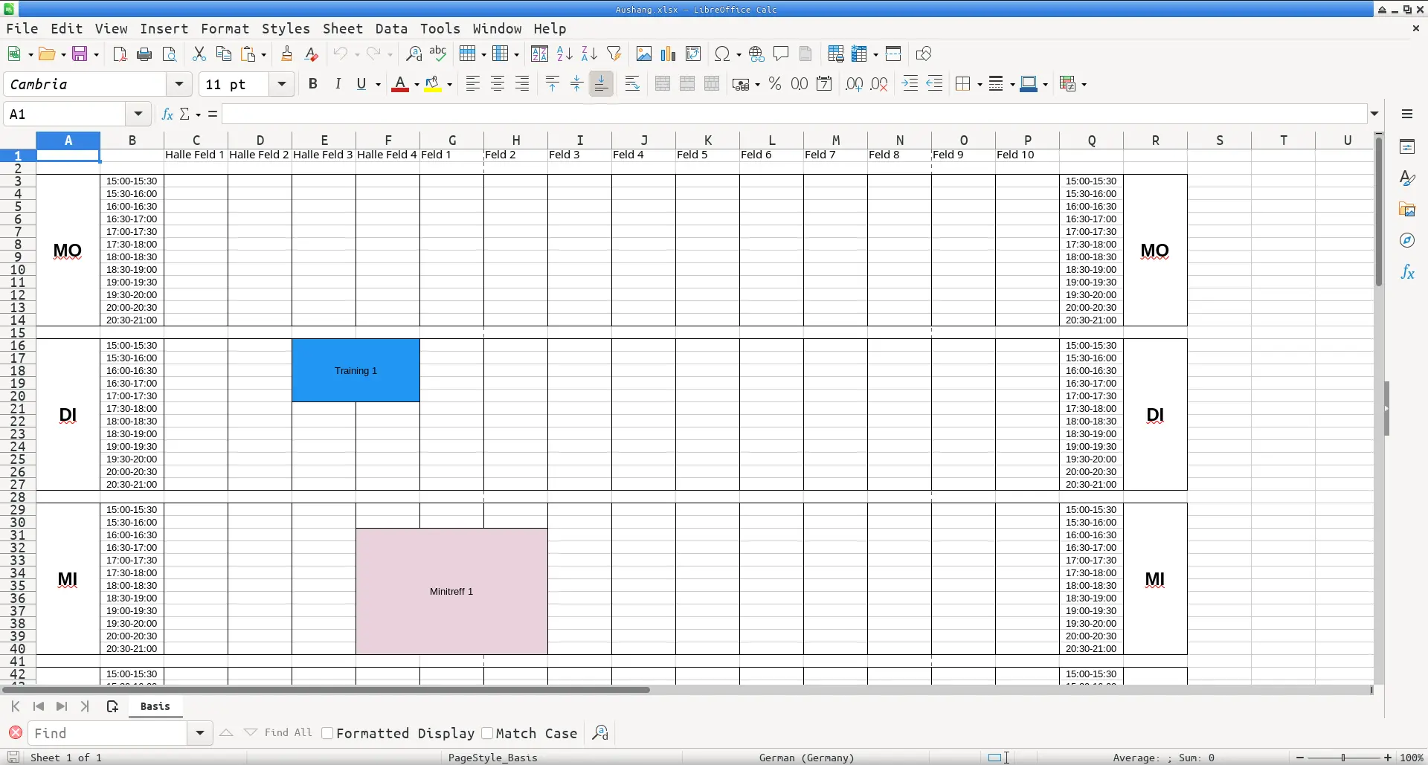Toggle Underline formatting

(x=361, y=84)
